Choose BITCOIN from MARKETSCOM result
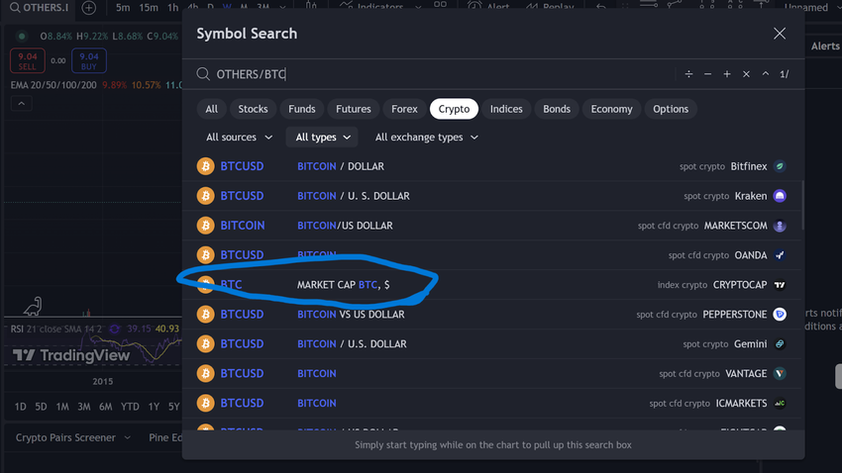 [x=491, y=226]
